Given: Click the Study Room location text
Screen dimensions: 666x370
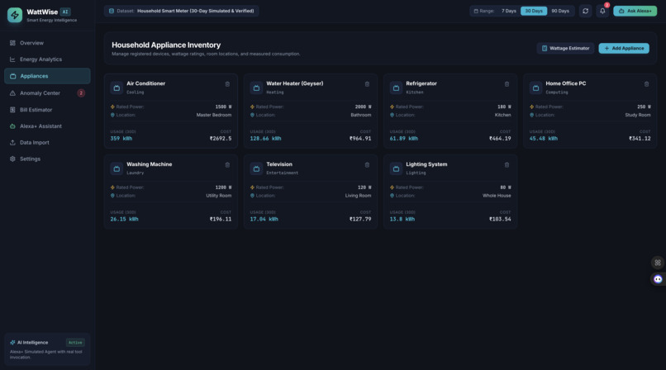Looking at the screenshot, I should pos(638,115).
